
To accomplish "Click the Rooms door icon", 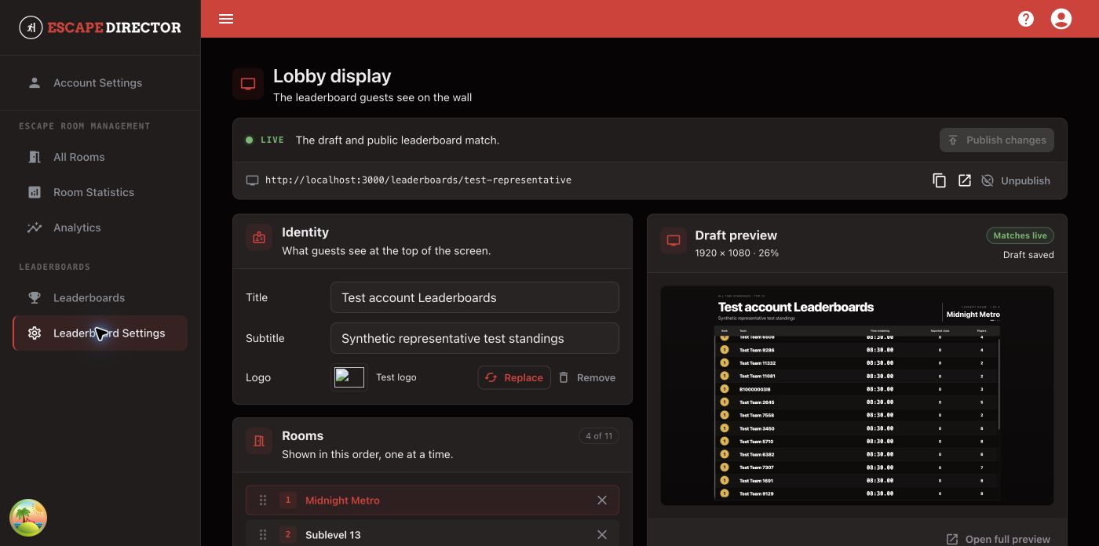I will 259,441.
